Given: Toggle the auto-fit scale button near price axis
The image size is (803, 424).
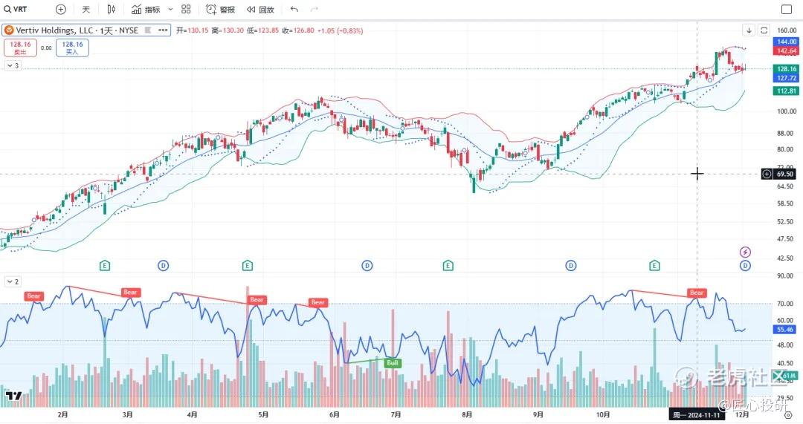Looking at the screenshot, I should pyautogui.click(x=764, y=30).
